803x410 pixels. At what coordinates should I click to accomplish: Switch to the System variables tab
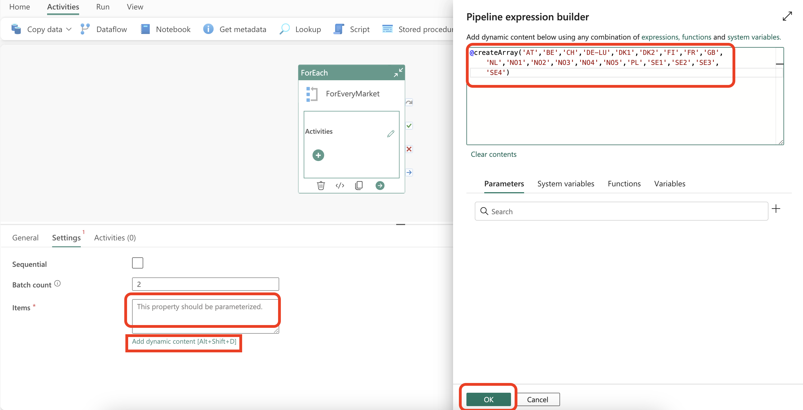pyautogui.click(x=566, y=184)
